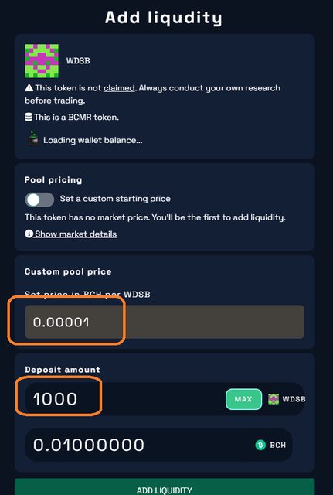Click the green BCH coin icon
Viewport: 333px width, 495px height.
click(260, 445)
